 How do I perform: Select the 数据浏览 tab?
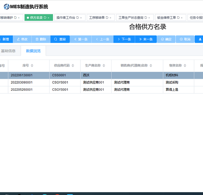(33, 51)
